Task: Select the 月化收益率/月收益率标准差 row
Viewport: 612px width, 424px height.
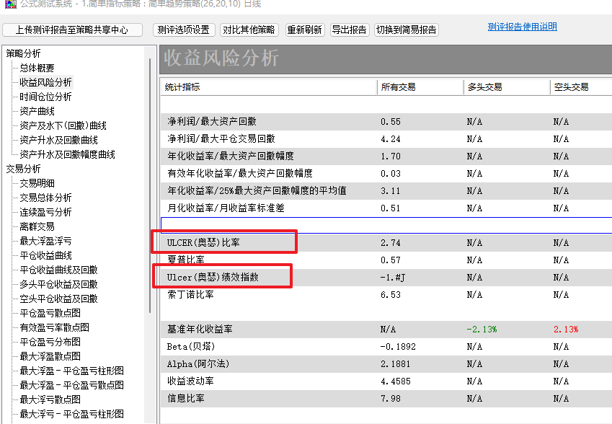Action: [386, 208]
